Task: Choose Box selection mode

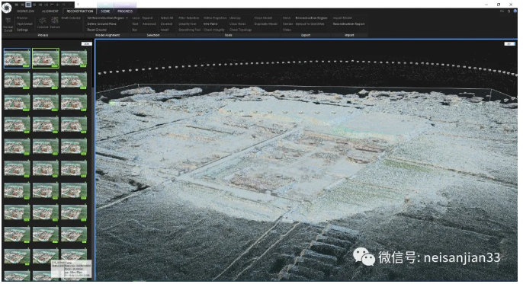Action: click(134, 30)
